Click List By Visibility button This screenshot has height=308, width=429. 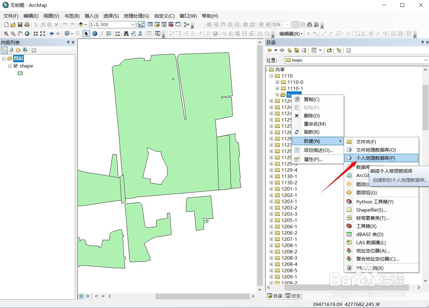point(18,50)
